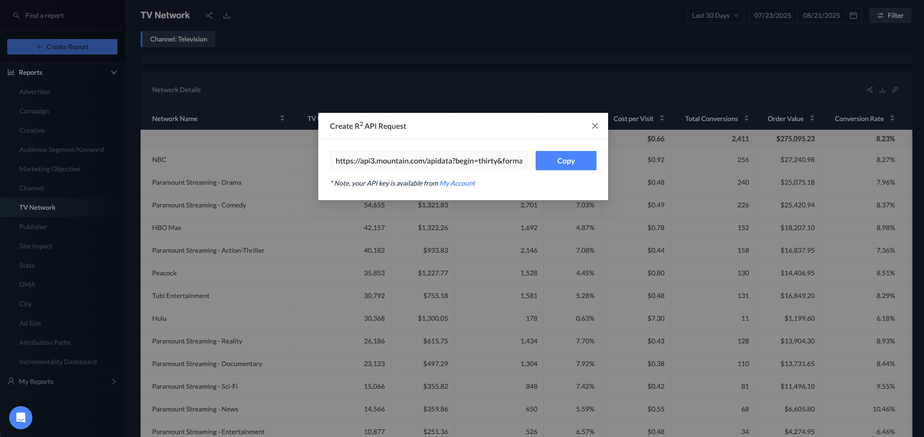Click the API request URL field
Screen dimensions: 924x437
point(428,161)
